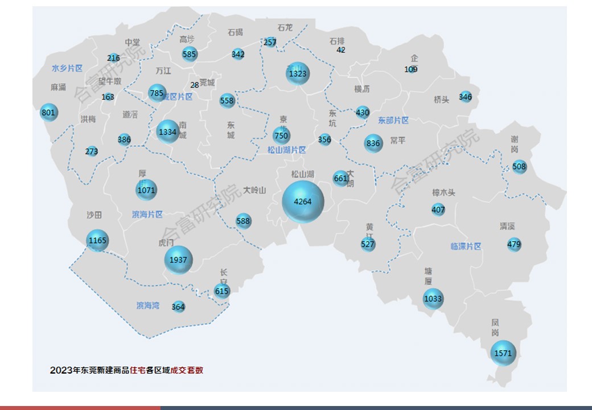Click the 桥头 town name
The height and width of the screenshot is (410, 592).
[441, 100]
